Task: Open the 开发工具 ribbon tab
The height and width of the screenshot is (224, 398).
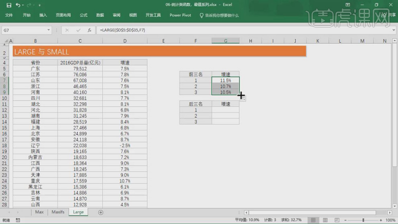Action: point(153,15)
